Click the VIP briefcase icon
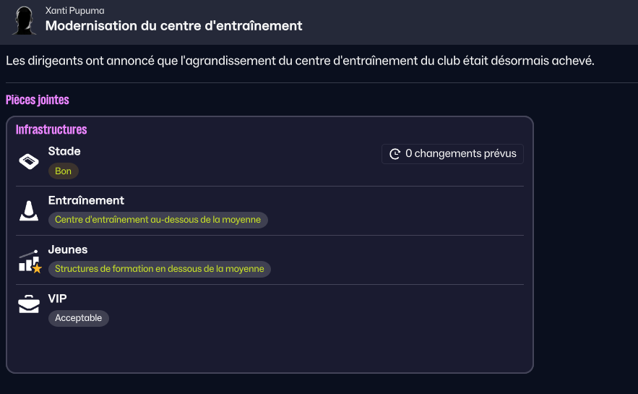Screen dimensions: 638x394 pos(29,304)
